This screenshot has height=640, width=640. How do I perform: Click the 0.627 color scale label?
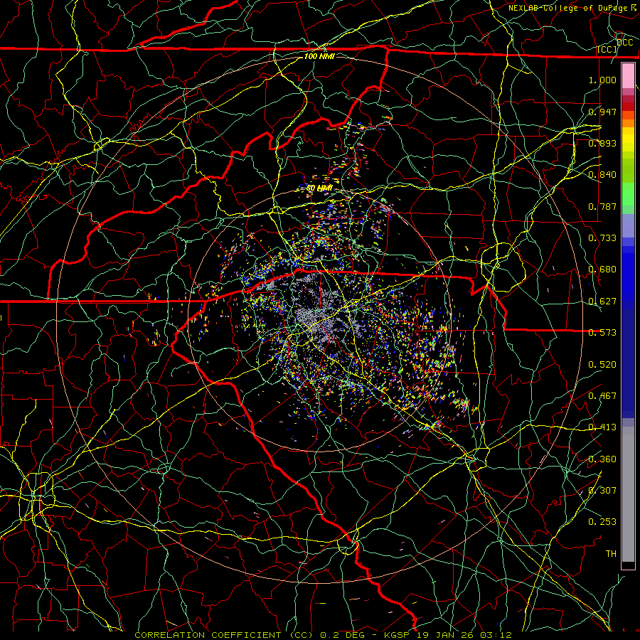[602, 302]
